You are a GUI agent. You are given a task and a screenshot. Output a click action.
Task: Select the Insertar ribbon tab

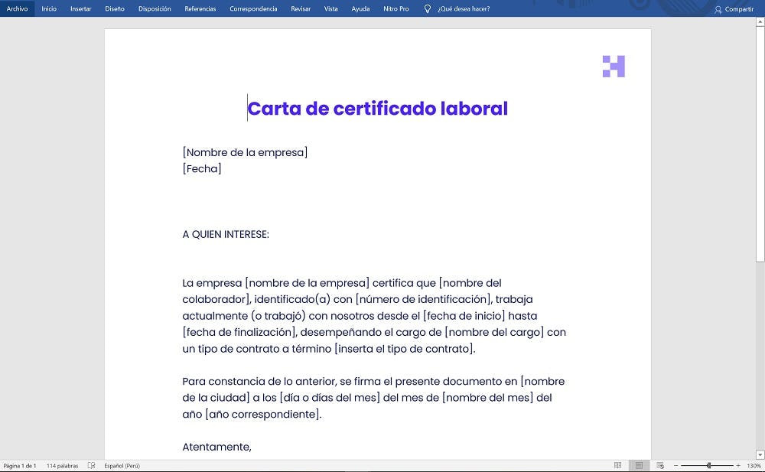click(x=80, y=8)
